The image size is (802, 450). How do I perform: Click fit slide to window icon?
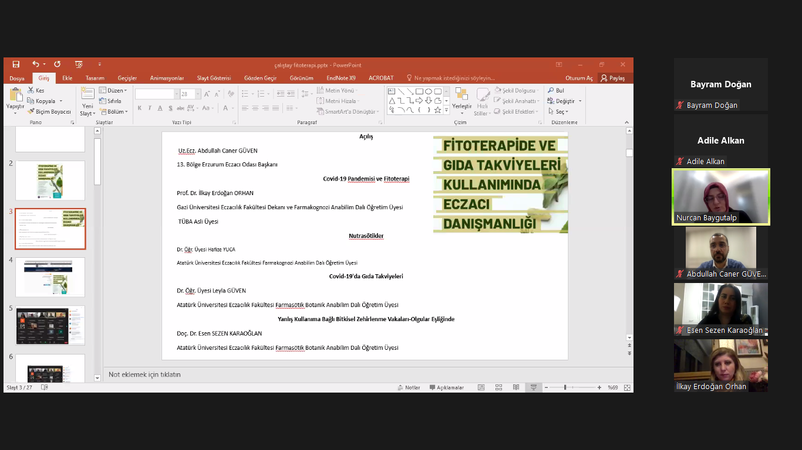click(627, 387)
